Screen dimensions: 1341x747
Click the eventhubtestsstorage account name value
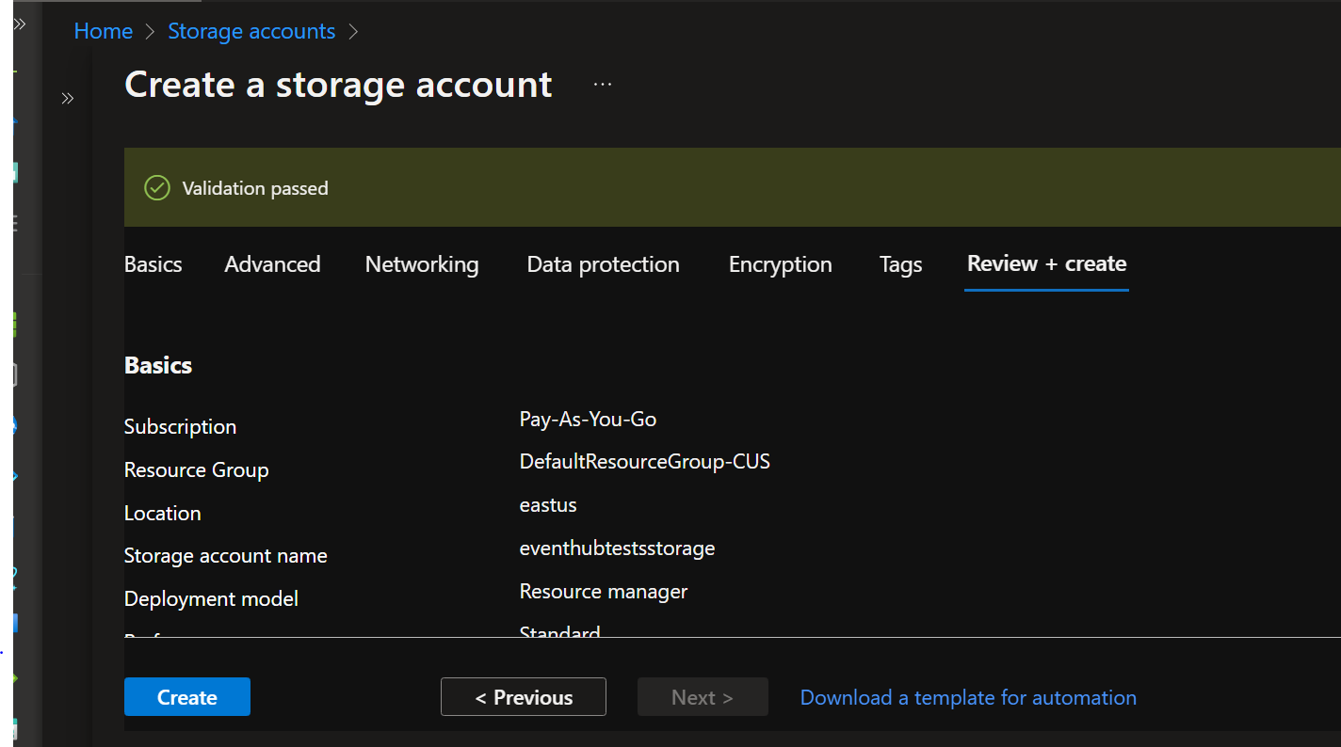pos(617,548)
